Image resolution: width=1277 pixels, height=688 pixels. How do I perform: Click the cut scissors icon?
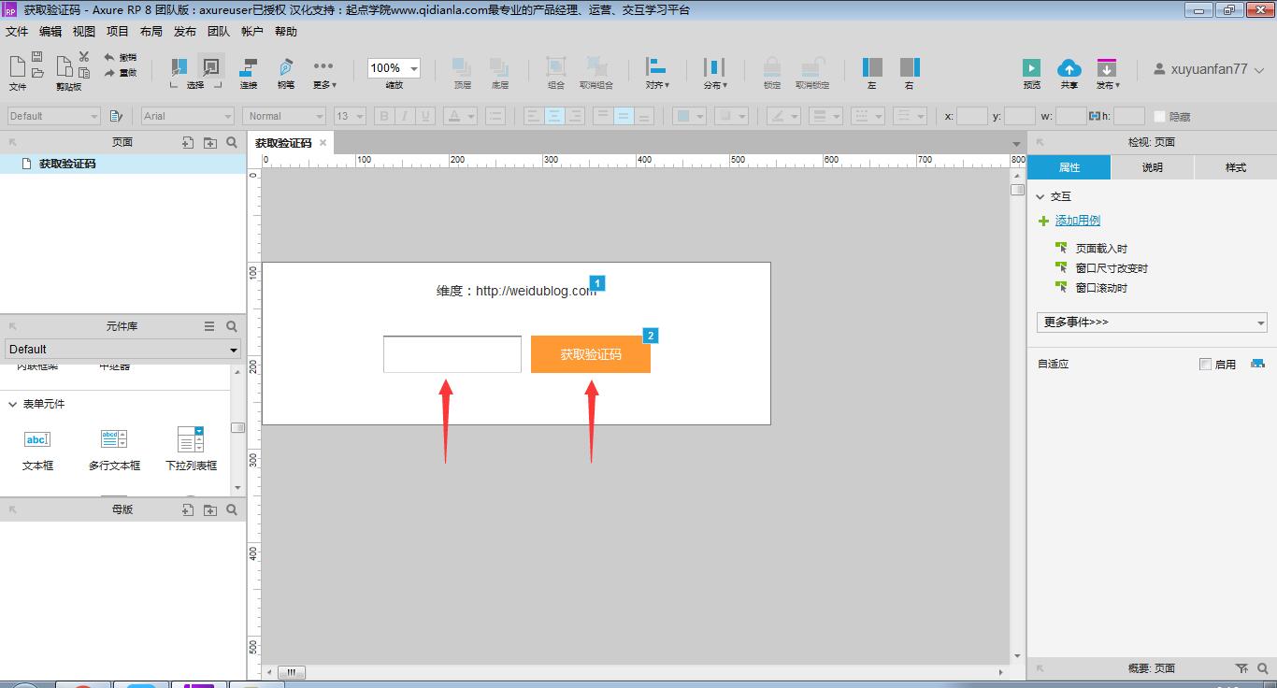coord(84,57)
